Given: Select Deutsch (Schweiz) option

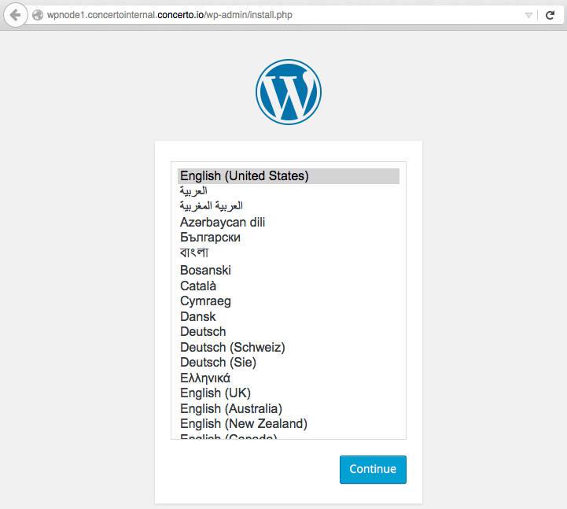Looking at the screenshot, I should coord(289,347).
